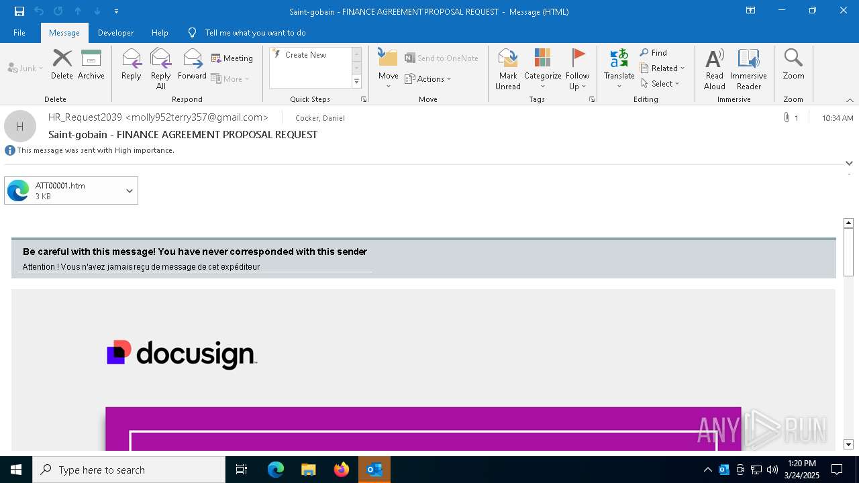Open the Windows Start menu

point(16,470)
